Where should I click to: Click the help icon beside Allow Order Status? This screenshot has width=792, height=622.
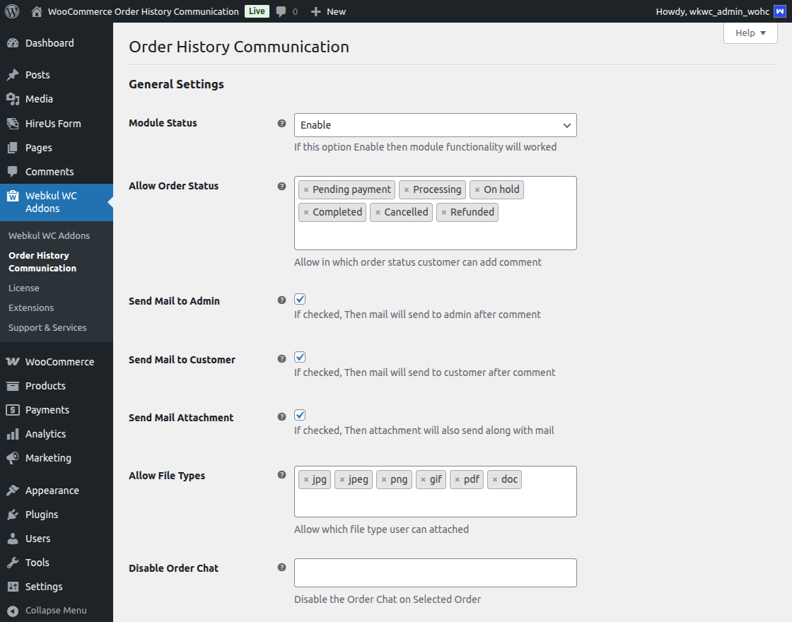point(281,186)
